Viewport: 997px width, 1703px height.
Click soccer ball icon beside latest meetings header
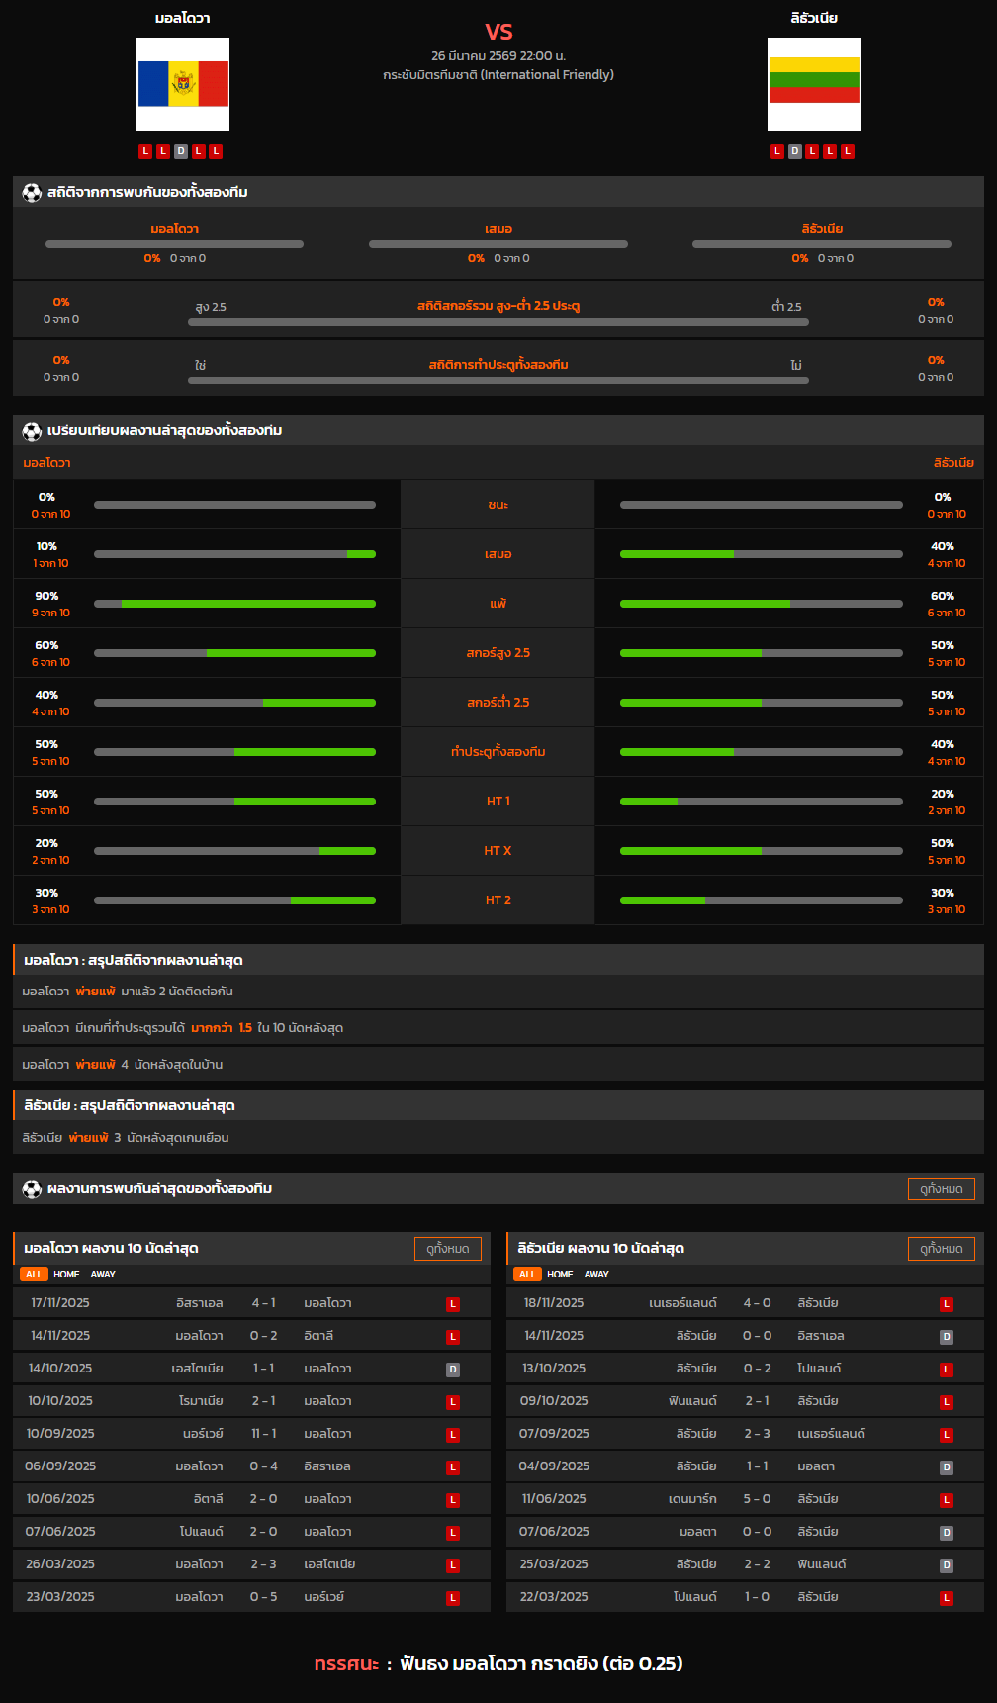coord(32,1189)
